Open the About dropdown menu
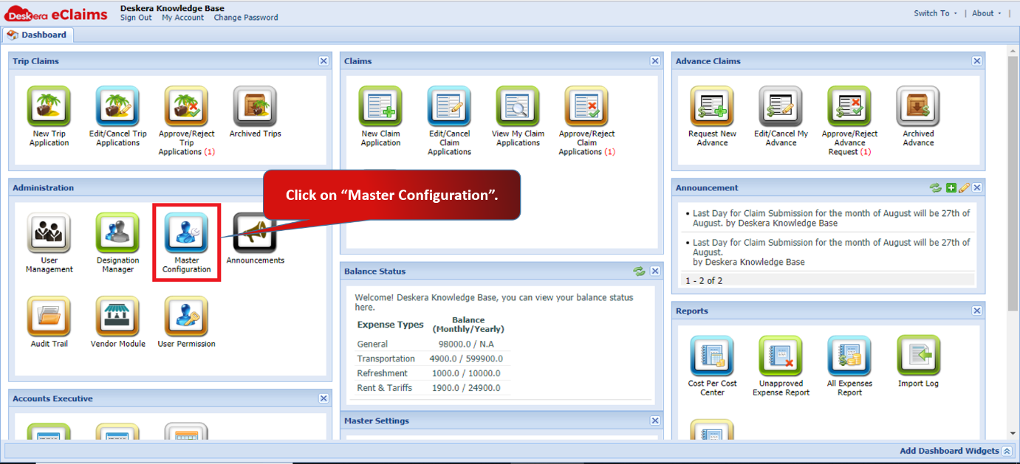The height and width of the screenshot is (464, 1020). coord(987,13)
